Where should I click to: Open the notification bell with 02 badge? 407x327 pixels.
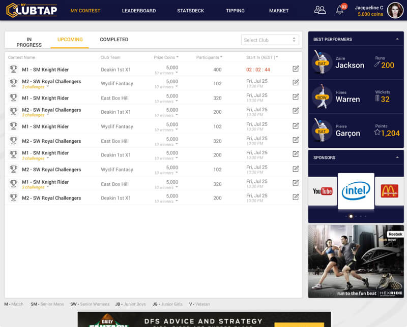(340, 9)
